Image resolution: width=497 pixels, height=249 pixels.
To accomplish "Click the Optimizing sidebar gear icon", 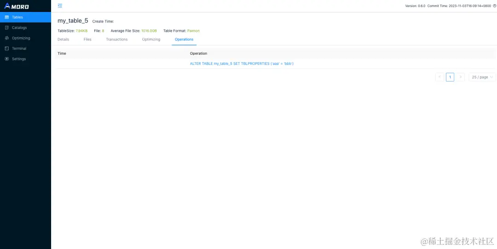I will point(6,38).
